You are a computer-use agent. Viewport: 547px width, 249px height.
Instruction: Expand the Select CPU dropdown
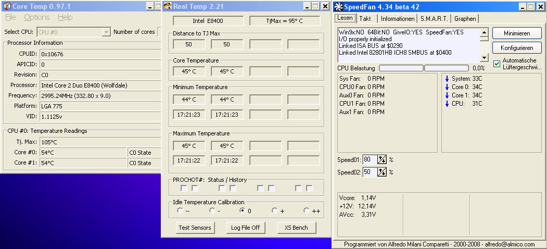coord(106,32)
